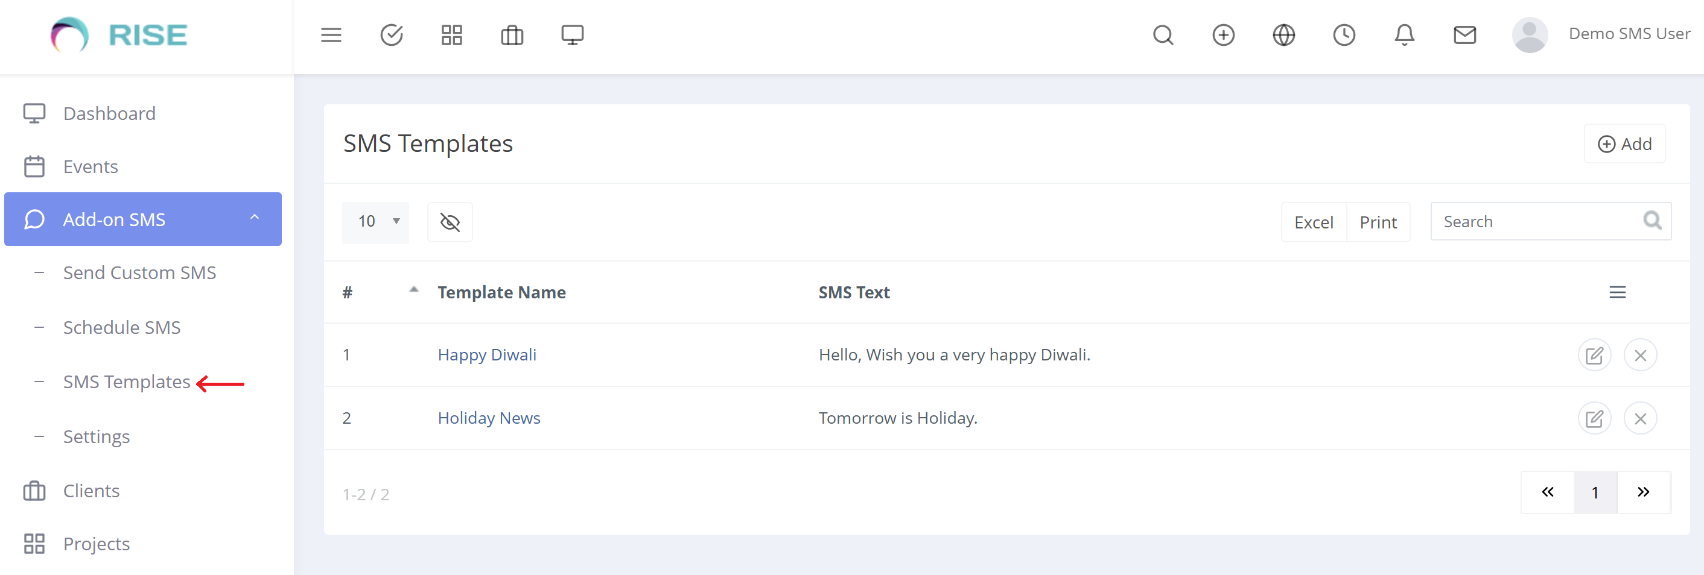Sort by the # column arrow
1704x575 pixels.
[413, 290]
